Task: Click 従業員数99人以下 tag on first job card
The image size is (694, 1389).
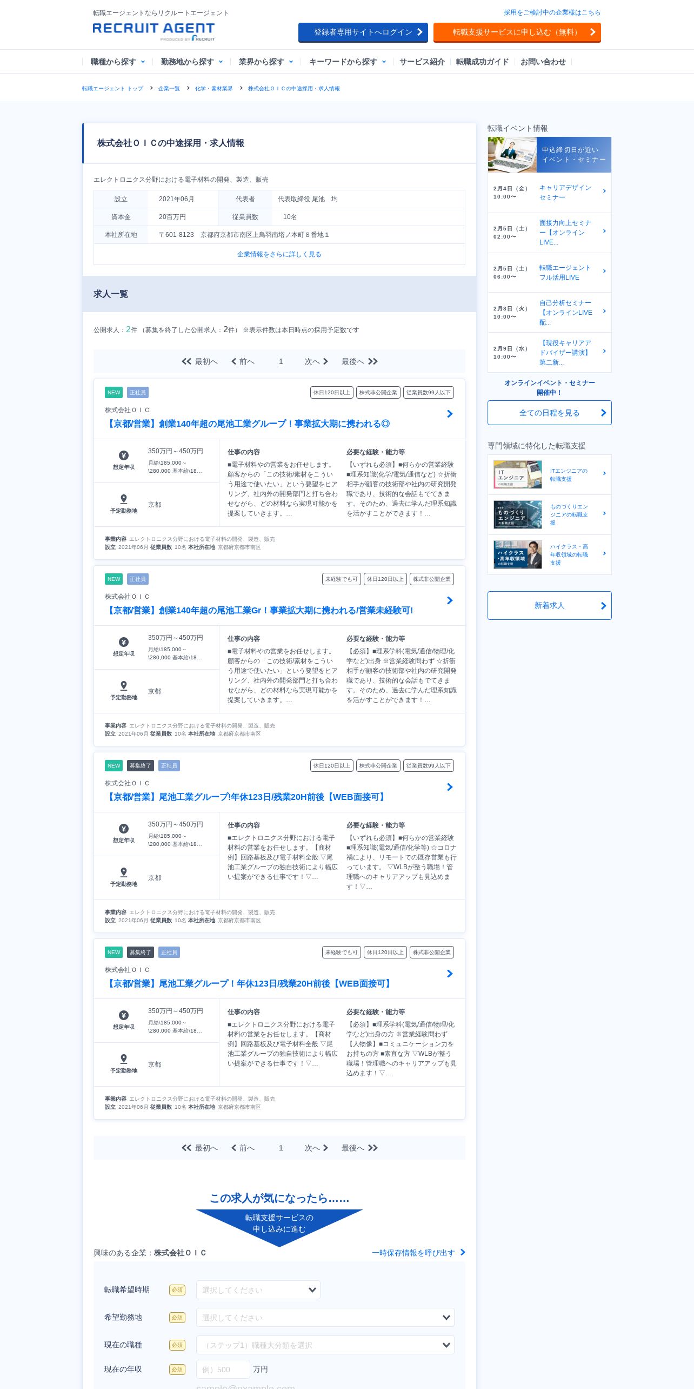Action: tap(429, 392)
